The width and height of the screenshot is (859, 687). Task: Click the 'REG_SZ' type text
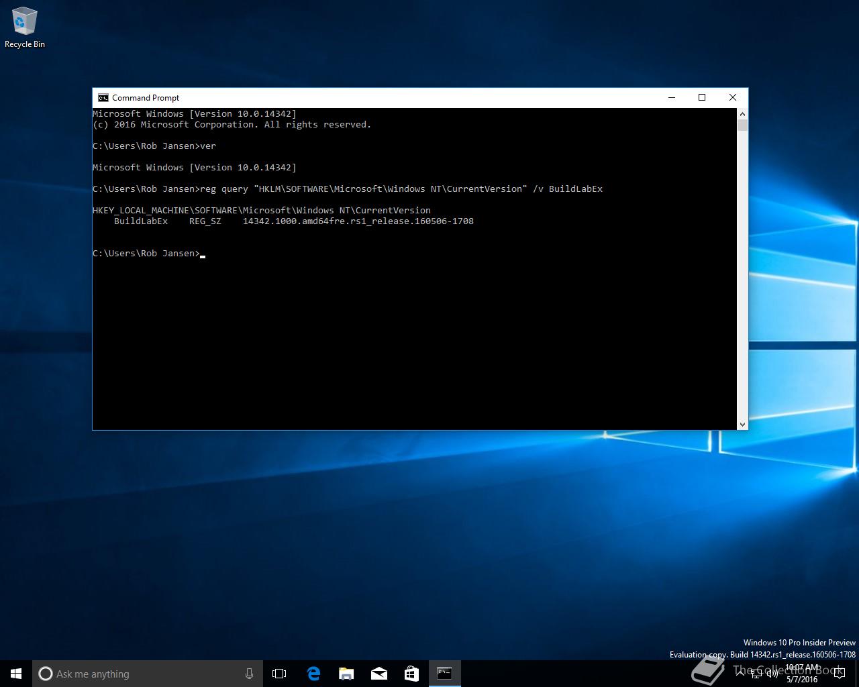point(205,221)
